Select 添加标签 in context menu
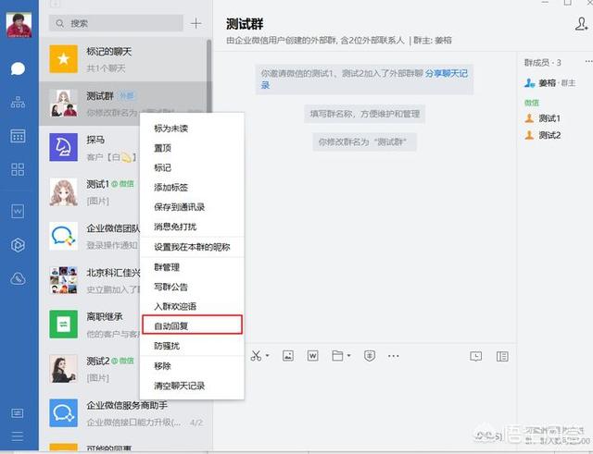This screenshot has height=454, width=593. point(192,187)
